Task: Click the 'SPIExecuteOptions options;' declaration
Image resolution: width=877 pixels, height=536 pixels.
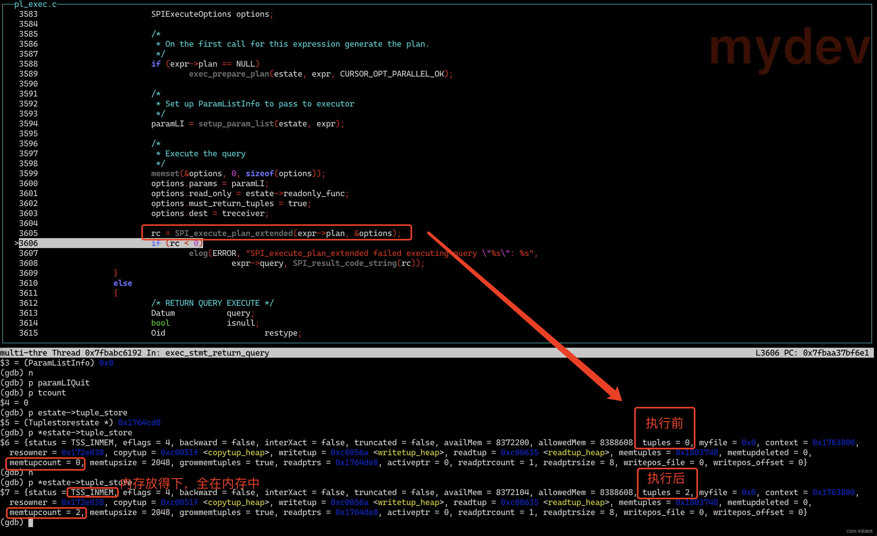Action: click(212, 14)
